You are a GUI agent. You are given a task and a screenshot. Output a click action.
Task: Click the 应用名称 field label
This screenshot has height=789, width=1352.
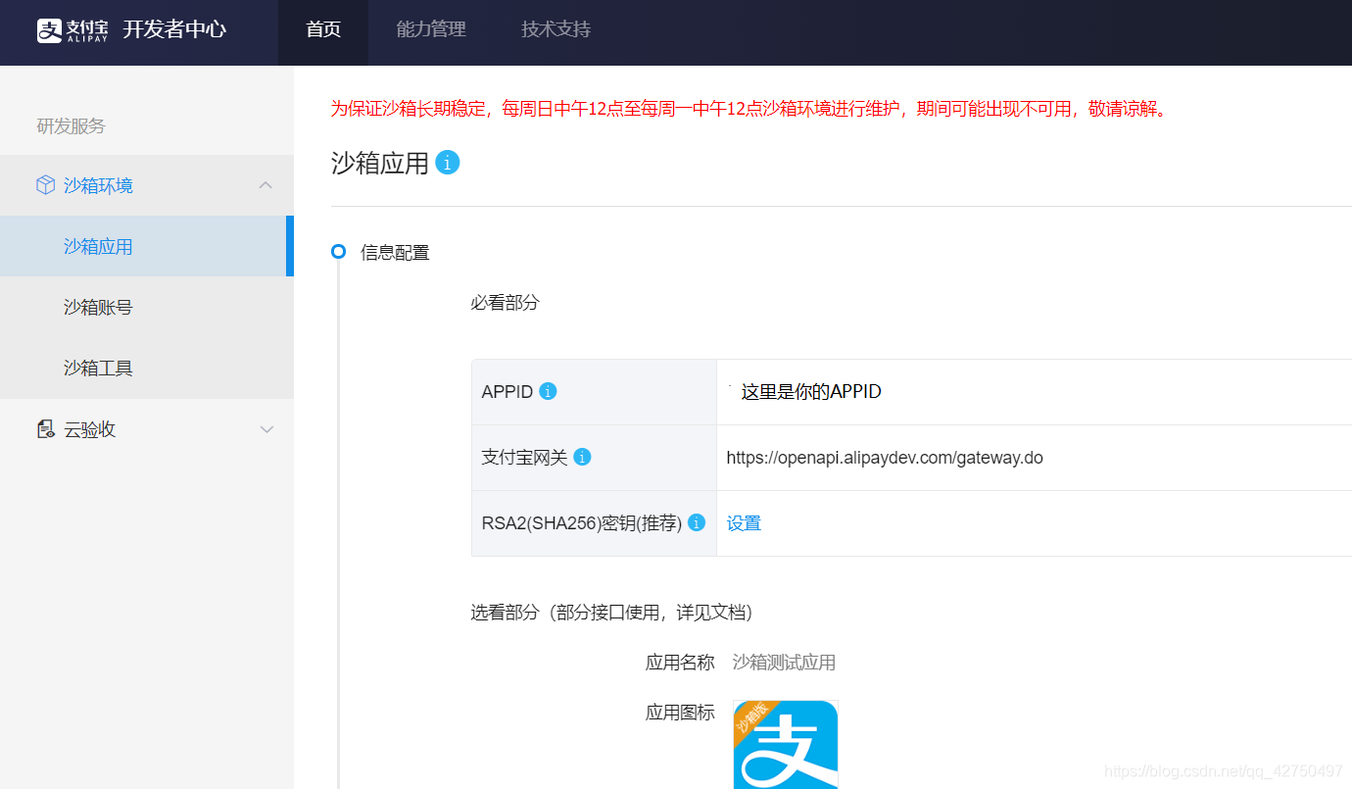coord(680,663)
